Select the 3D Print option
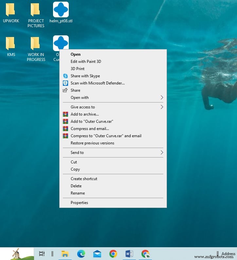Screen dimensions: 237x260 (113, 69)
